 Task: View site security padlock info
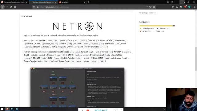pyautogui.click(x=38, y=7)
